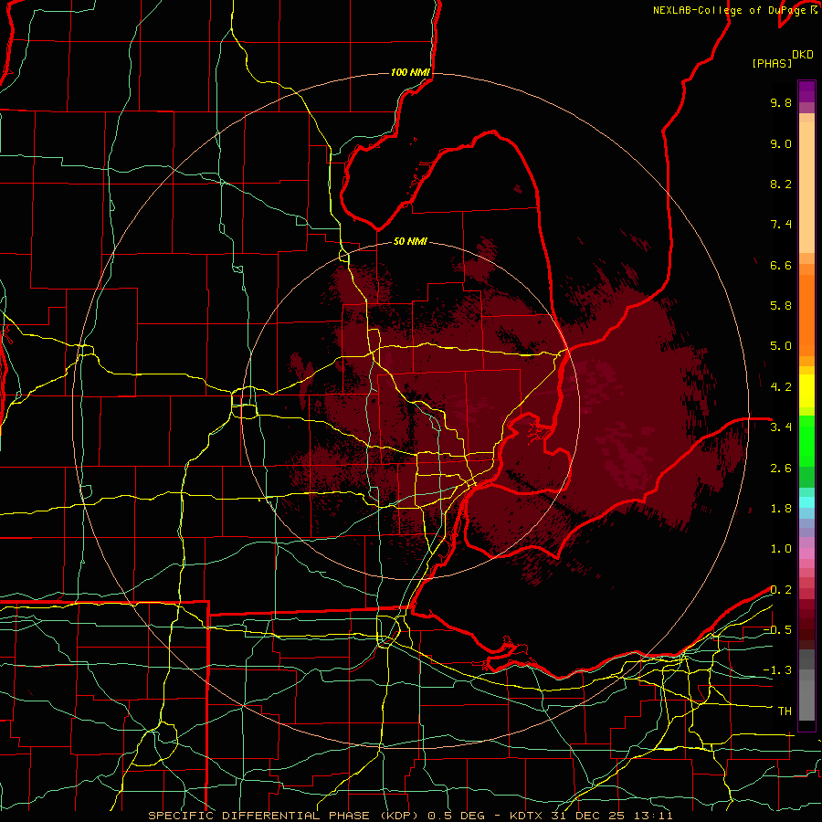Select the 9.8 value on the color scale
The height and width of the screenshot is (822, 822).
click(781, 102)
